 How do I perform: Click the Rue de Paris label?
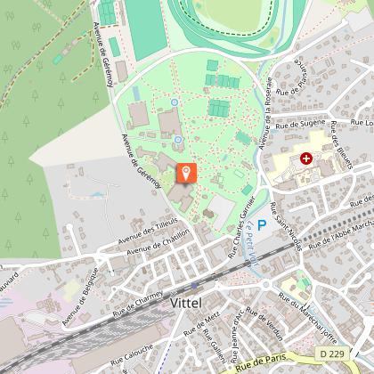pos(261,362)
